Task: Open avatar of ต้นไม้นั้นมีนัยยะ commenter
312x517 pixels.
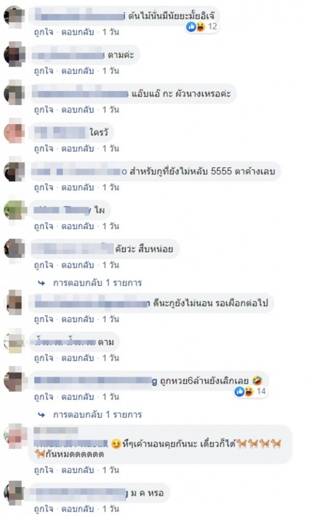Action: 15,16
